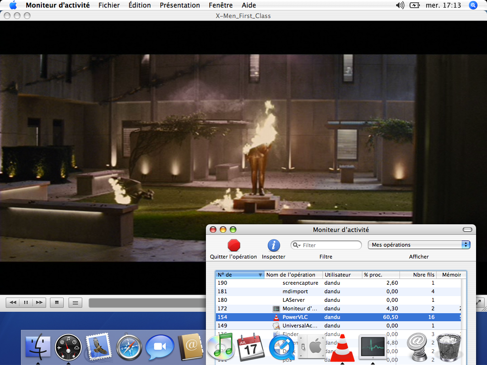Select the mdimport process row
Viewport: 487px width, 365px height.
[338, 291]
